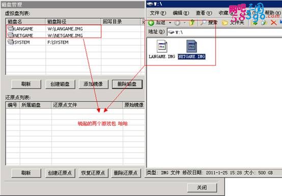Screen dimensions: 282x196
Task: Click the 添加镜像 button
Action: coord(93,84)
